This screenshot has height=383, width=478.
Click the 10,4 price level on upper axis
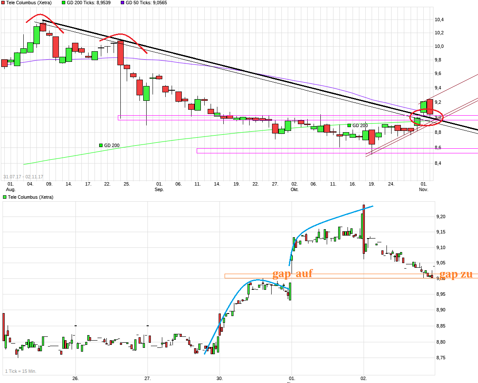click(439, 19)
